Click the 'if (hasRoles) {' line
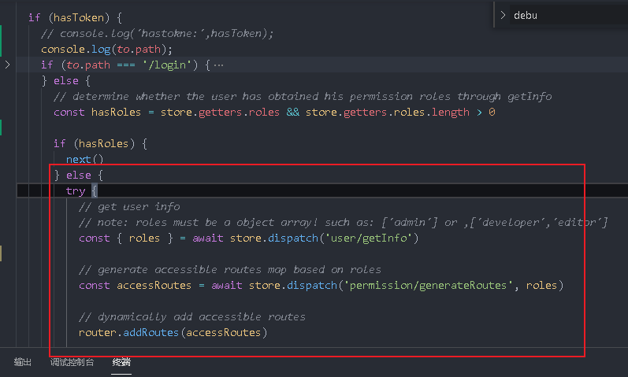This screenshot has width=628, height=377. tap(101, 144)
